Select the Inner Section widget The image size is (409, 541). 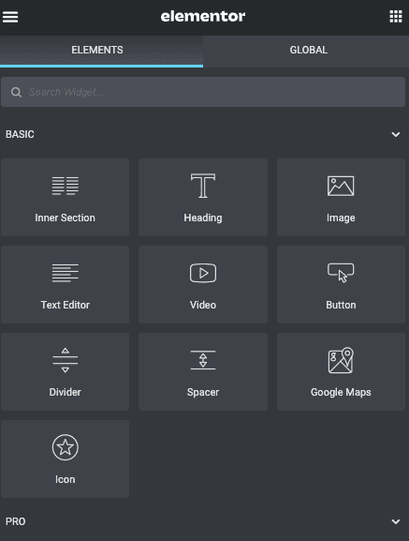(x=66, y=197)
